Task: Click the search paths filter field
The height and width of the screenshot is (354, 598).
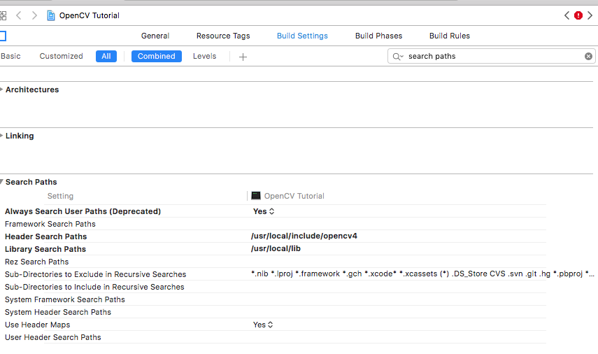Action: (490, 56)
